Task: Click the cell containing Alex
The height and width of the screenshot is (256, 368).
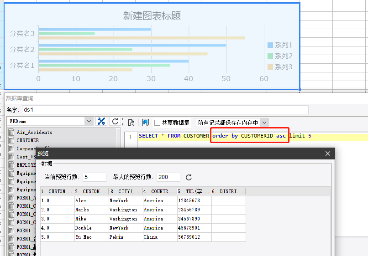Action: point(91,200)
